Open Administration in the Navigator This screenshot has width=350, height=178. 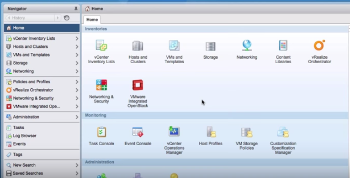point(42,117)
